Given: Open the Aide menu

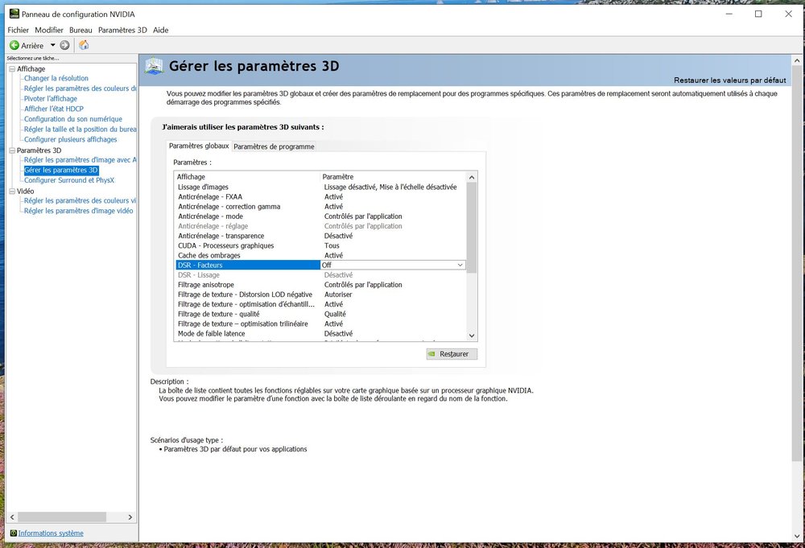Looking at the screenshot, I should (161, 30).
